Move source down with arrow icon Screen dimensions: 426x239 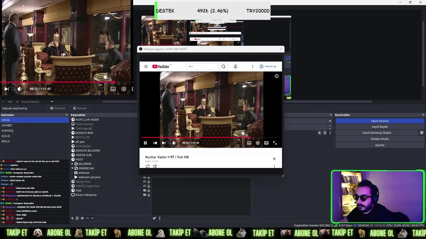(92, 218)
